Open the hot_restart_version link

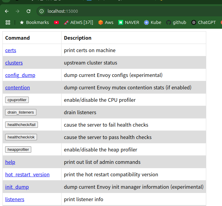click(27, 174)
